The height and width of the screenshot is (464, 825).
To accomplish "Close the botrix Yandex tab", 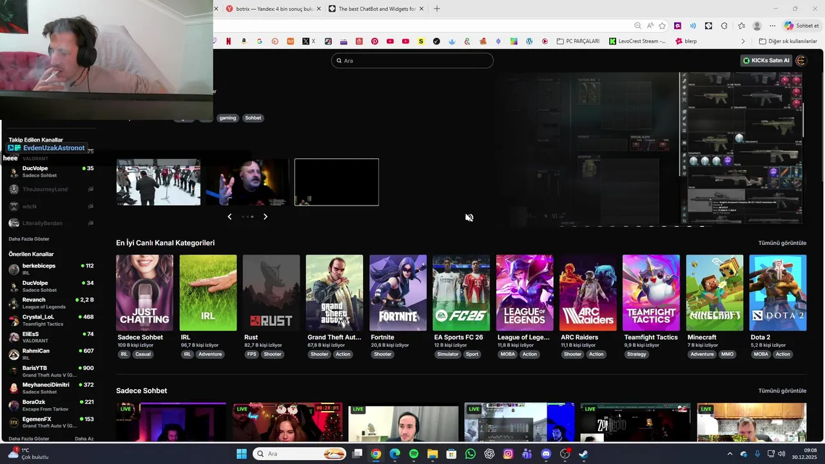I will [318, 9].
